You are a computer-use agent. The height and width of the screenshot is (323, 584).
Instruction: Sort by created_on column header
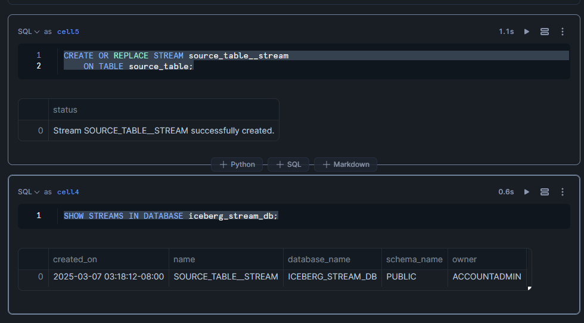pyautogui.click(x=108, y=259)
